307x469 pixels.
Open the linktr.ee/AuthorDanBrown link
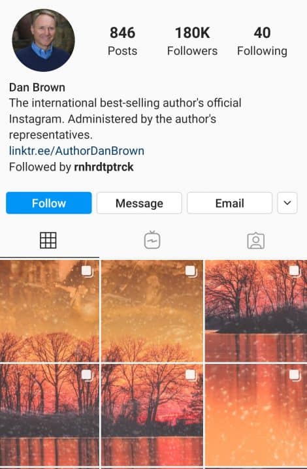click(76, 151)
